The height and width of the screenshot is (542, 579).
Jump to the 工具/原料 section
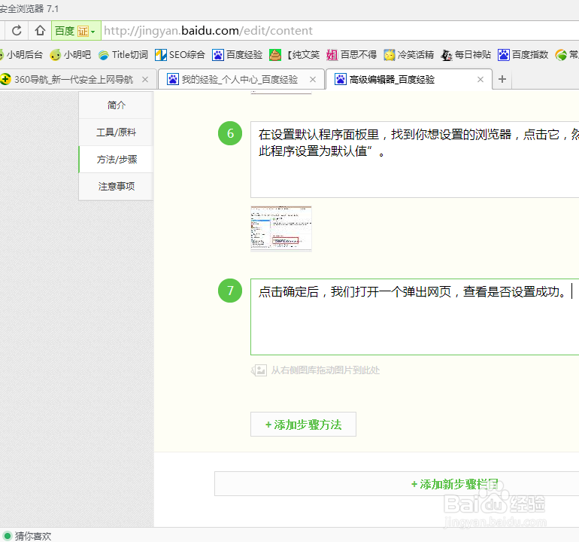click(116, 132)
